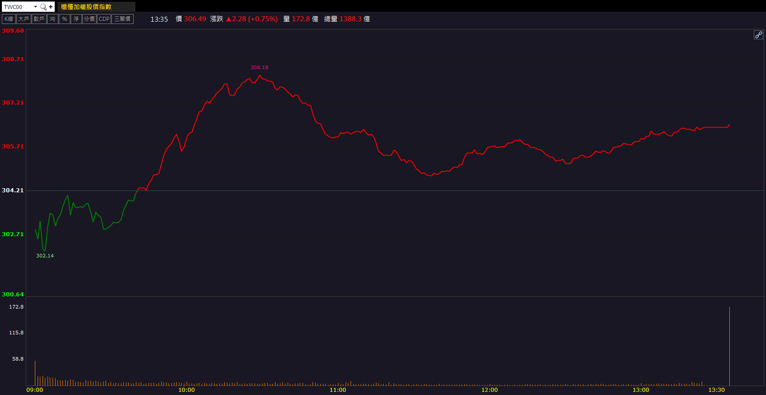This screenshot has height=395, width=766.
Task: Click the magnifier search icon
Action: [43, 7]
